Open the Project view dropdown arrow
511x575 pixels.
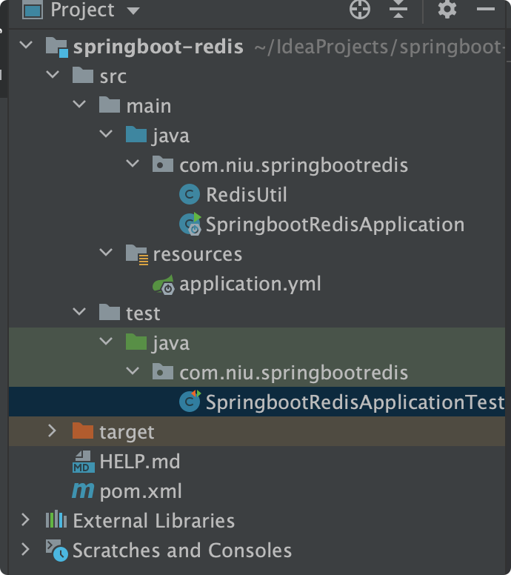(x=133, y=11)
